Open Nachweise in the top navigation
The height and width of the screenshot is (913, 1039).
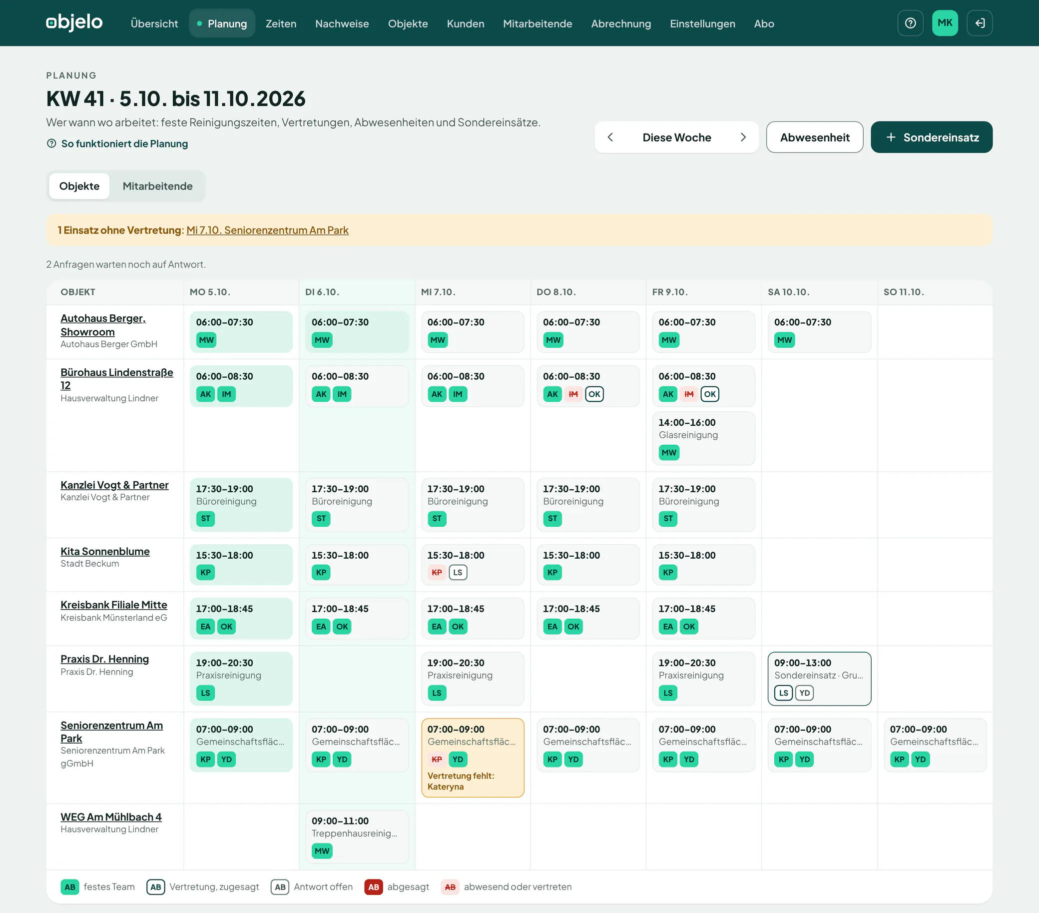point(342,24)
